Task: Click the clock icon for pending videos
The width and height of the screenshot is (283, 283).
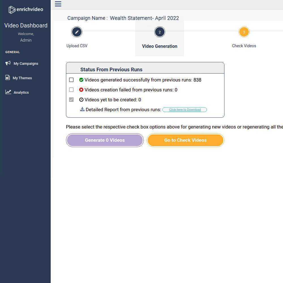Action: pyautogui.click(x=81, y=100)
